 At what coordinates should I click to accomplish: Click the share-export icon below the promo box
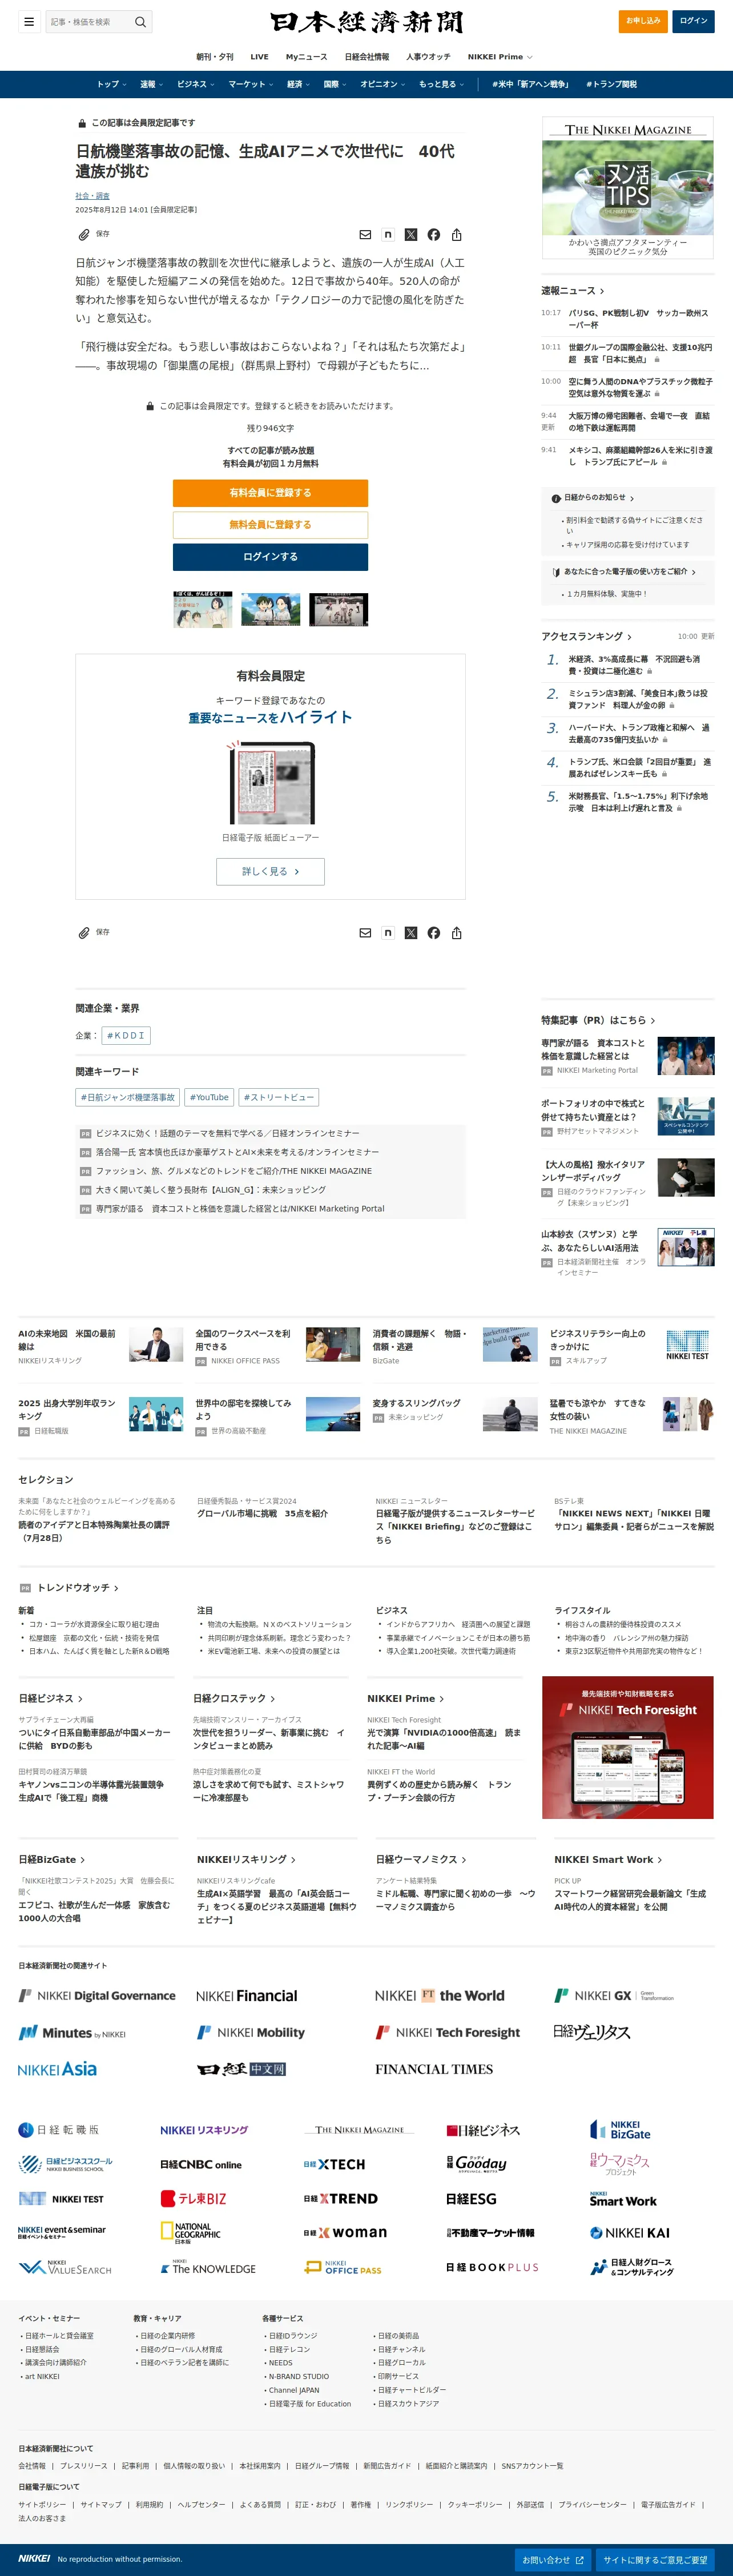pyautogui.click(x=457, y=932)
